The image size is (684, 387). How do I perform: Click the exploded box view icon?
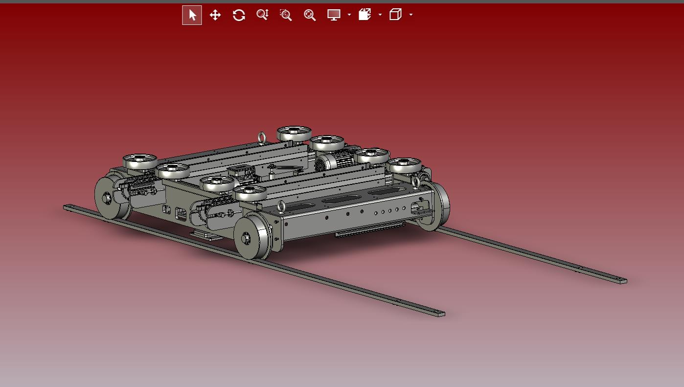[x=365, y=15]
